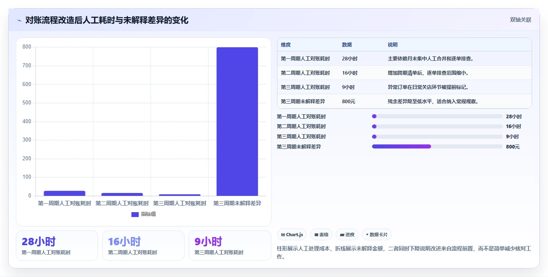
Task: Select the 表格 chip
Action: (321, 235)
